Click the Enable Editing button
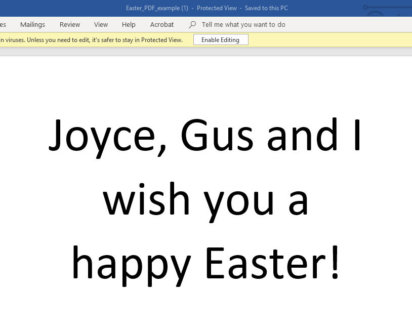The height and width of the screenshot is (333, 412). pos(221,39)
